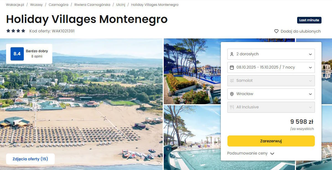Viewport: 332px width, 170px height.
Task: Click the location pin icon beside Wrocław
Action: pyautogui.click(x=232, y=94)
